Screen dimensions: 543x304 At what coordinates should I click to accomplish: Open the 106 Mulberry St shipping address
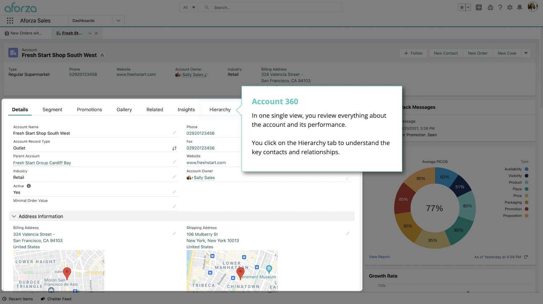pos(213,241)
